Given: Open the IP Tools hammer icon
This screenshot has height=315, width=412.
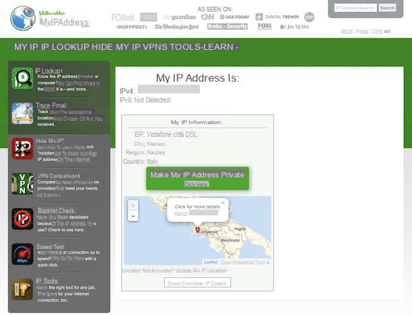Looking at the screenshot, I should 22,289.
